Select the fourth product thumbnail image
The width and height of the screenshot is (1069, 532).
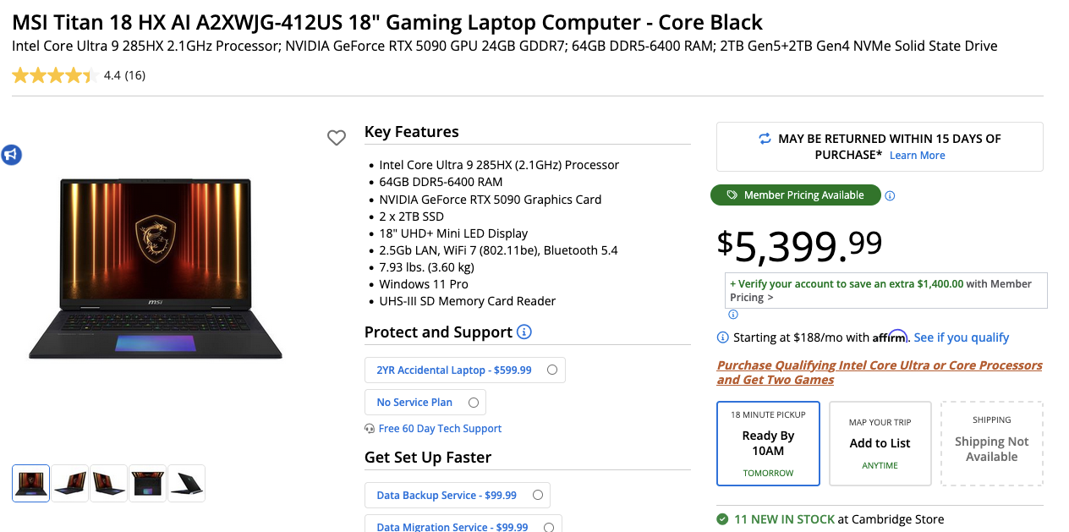[x=148, y=483]
